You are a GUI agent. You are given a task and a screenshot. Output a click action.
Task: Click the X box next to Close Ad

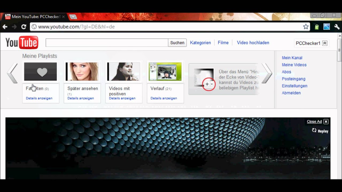[x=326, y=122]
